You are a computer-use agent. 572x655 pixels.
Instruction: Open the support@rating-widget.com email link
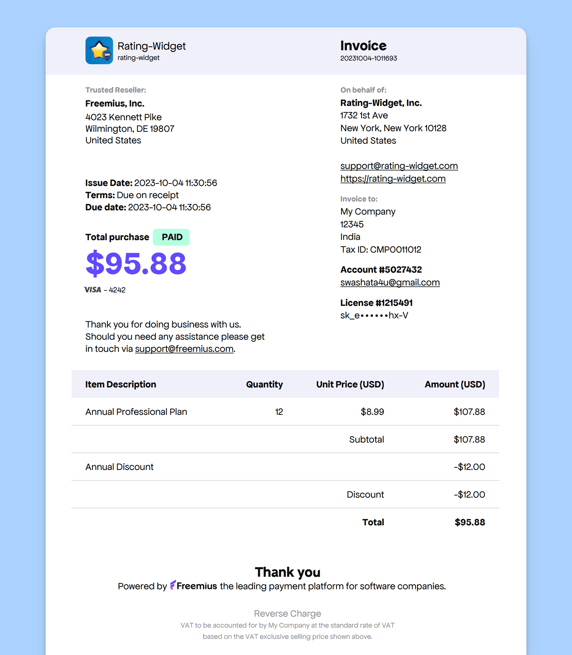tap(399, 166)
